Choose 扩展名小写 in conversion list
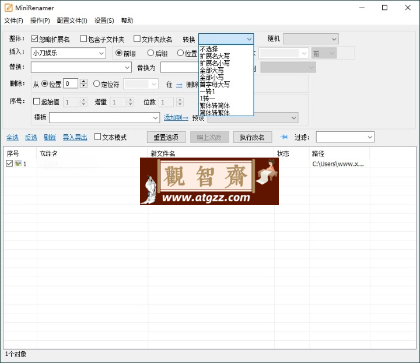 (x=226, y=63)
